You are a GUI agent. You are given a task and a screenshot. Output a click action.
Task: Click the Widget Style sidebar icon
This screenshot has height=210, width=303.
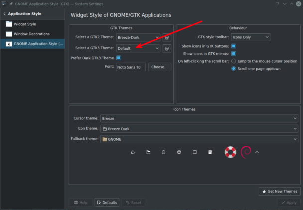[9, 24]
